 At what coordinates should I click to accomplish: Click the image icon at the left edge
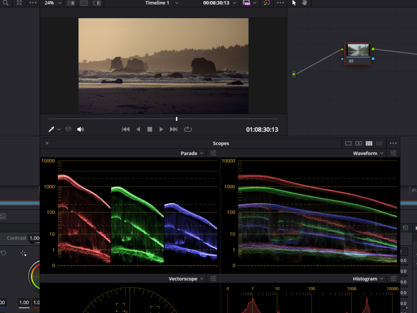click(3, 216)
